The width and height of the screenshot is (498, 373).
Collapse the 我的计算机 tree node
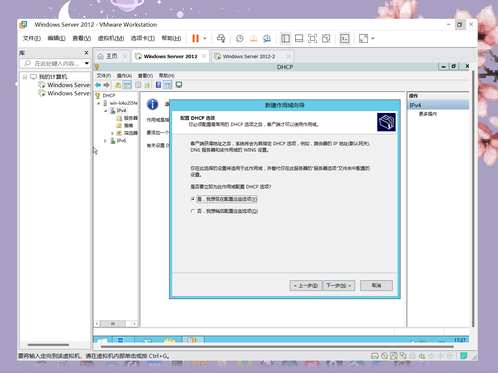coord(25,77)
